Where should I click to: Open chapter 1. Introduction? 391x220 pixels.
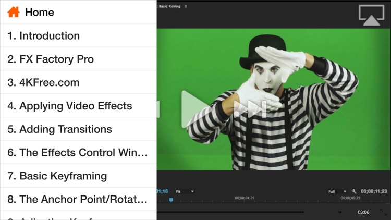tap(78, 35)
